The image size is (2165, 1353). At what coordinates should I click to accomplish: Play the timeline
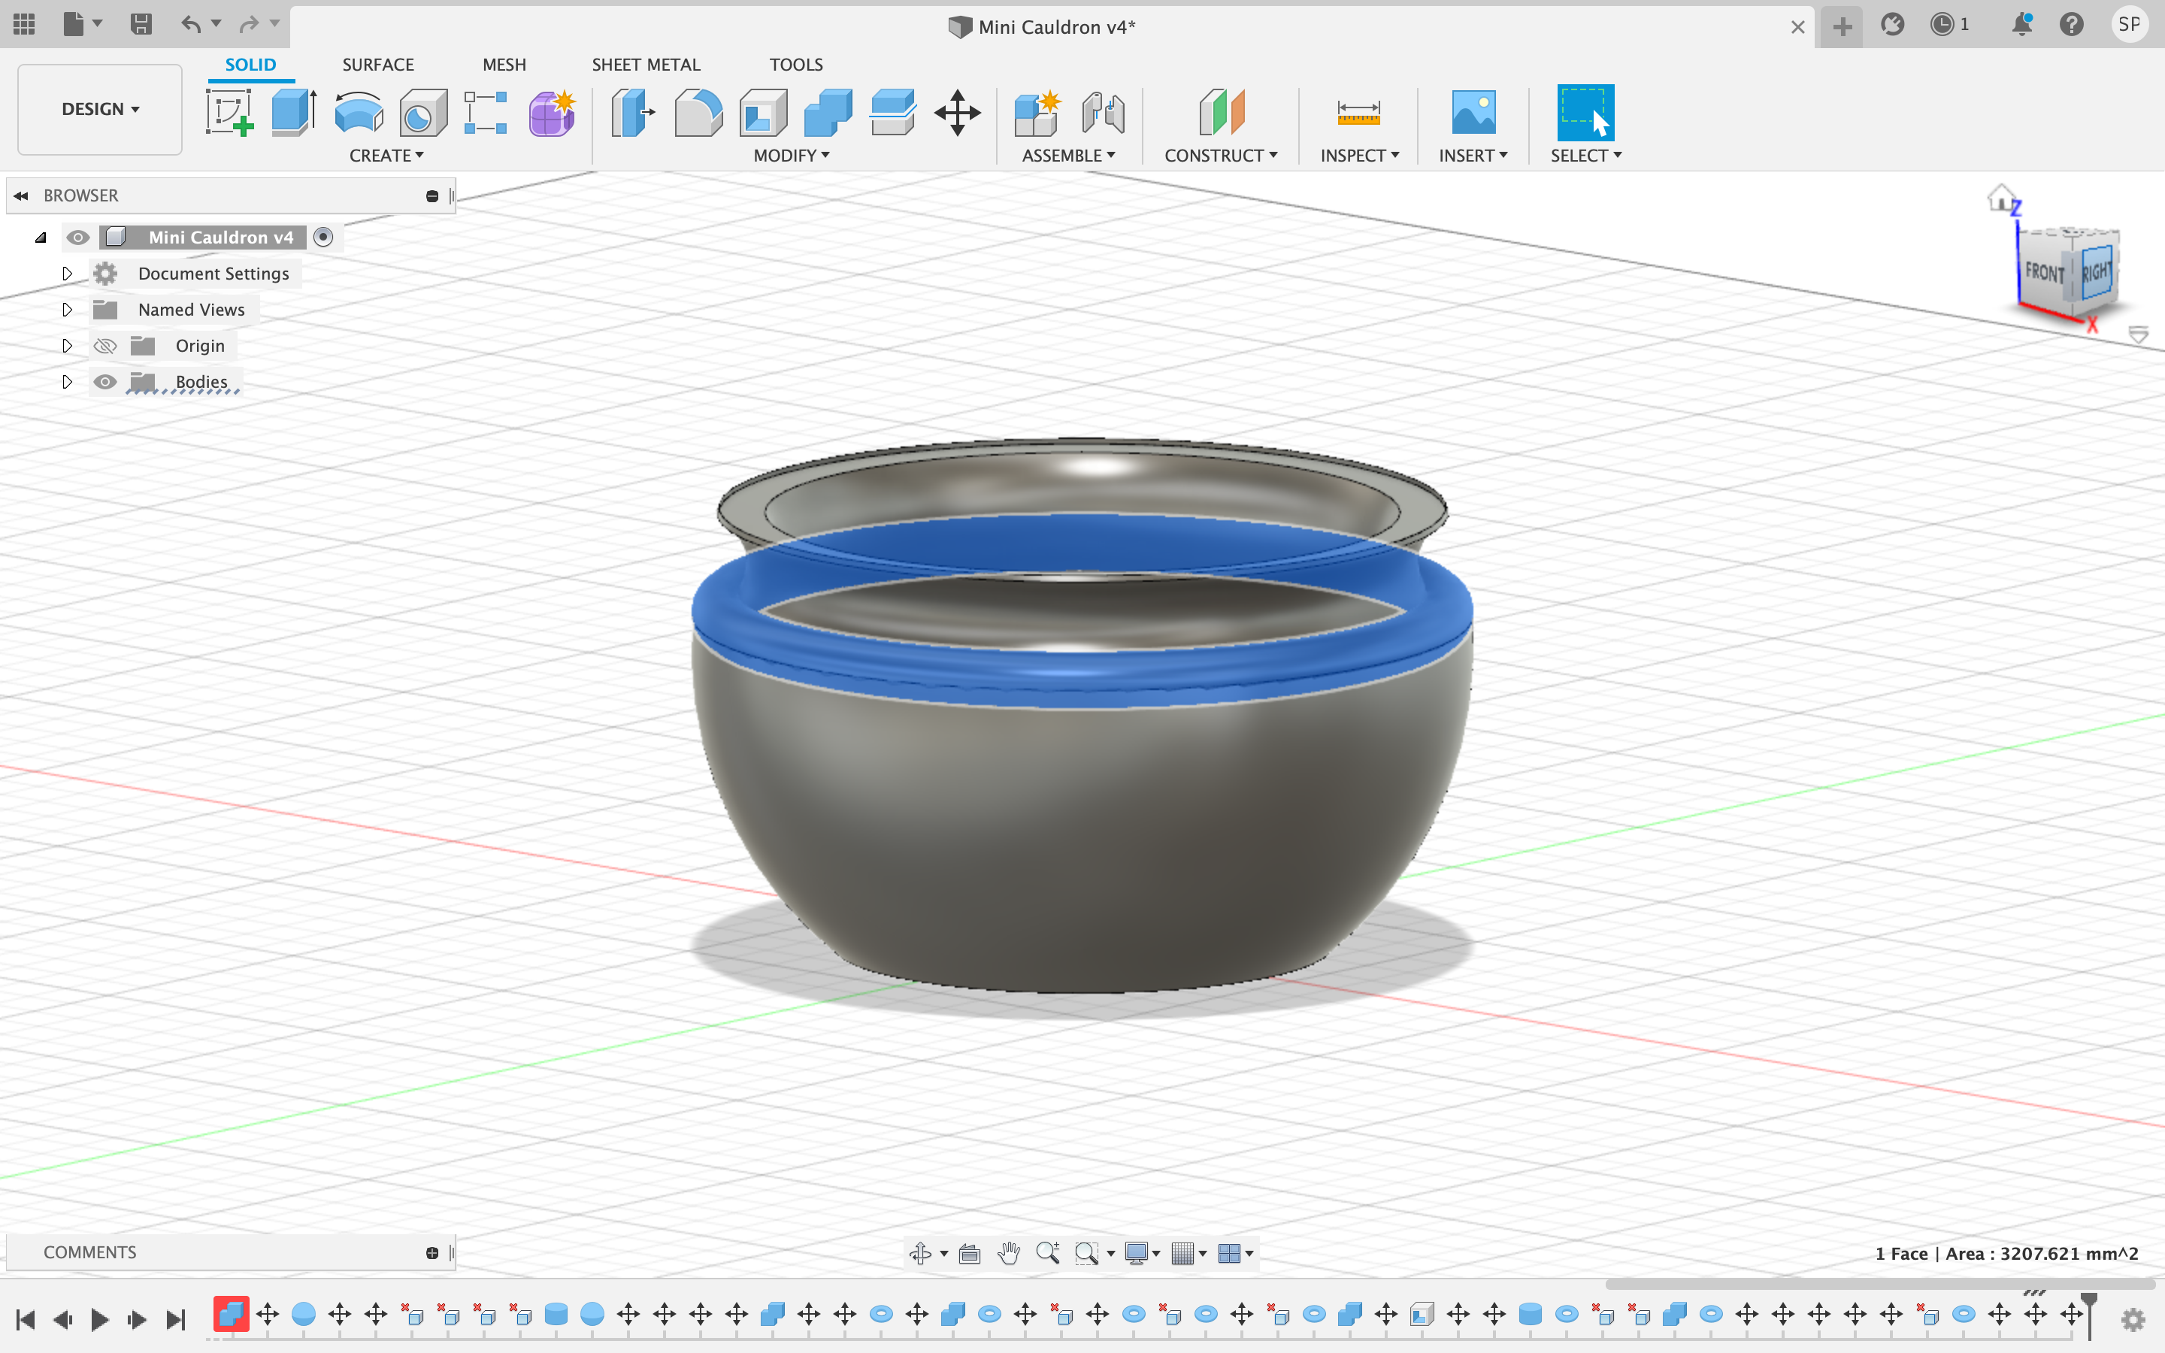[99, 1319]
